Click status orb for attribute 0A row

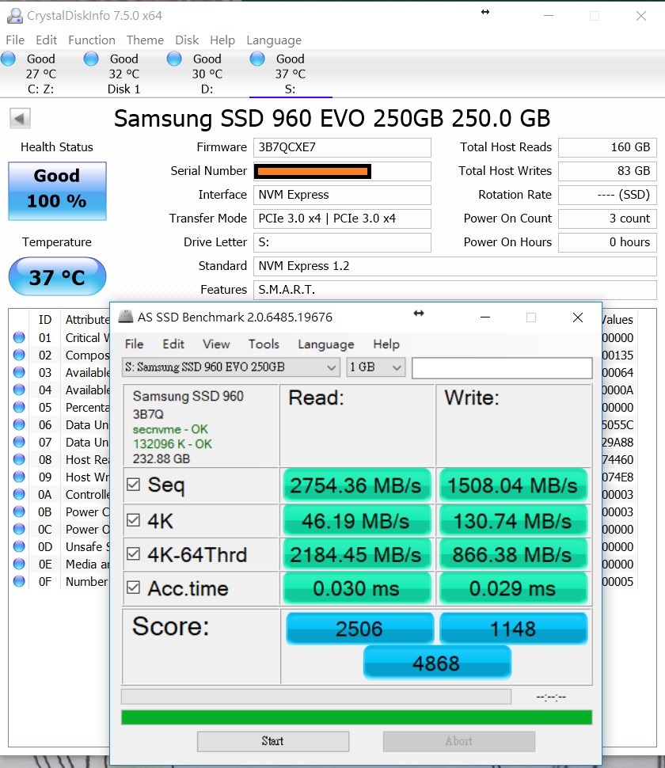coord(19,494)
